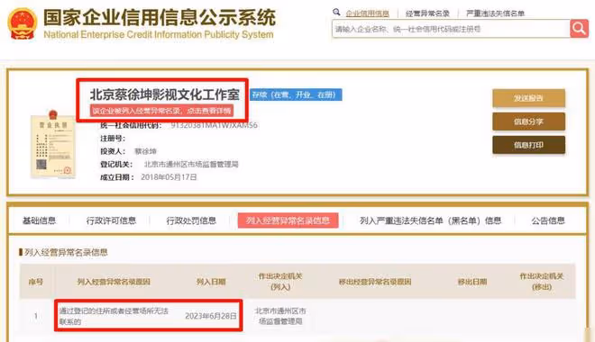Click the small magnifier icon beside 企业信用信息
Screen dimensions: 595x342
(336, 12)
